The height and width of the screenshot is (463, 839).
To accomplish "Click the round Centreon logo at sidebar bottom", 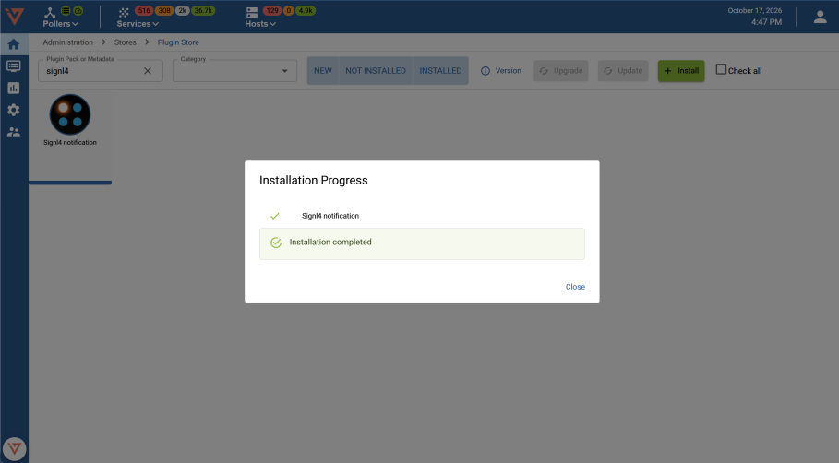I will coord(15,448).
